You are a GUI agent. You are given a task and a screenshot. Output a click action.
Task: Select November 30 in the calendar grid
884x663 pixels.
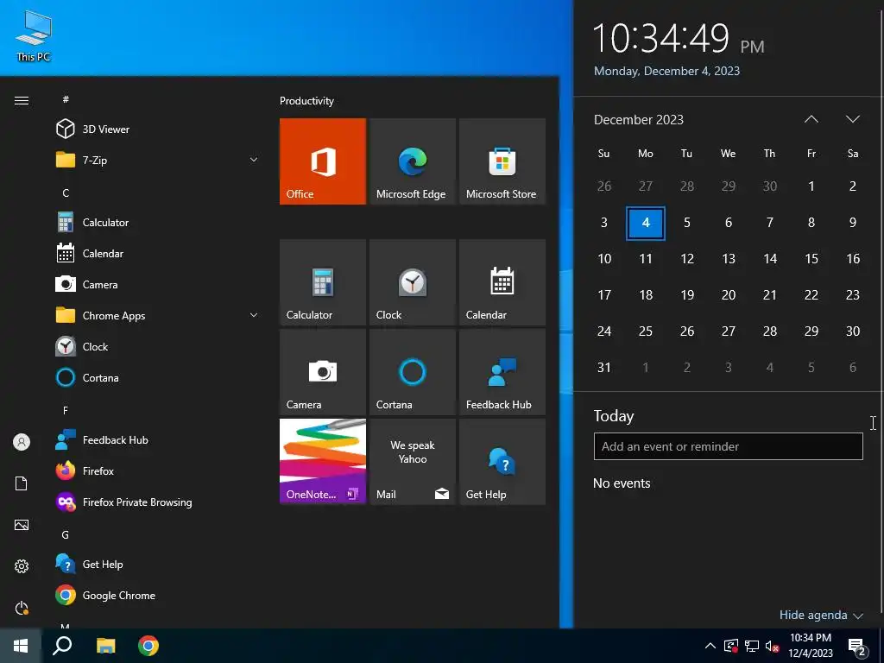(x=769, y=186)
